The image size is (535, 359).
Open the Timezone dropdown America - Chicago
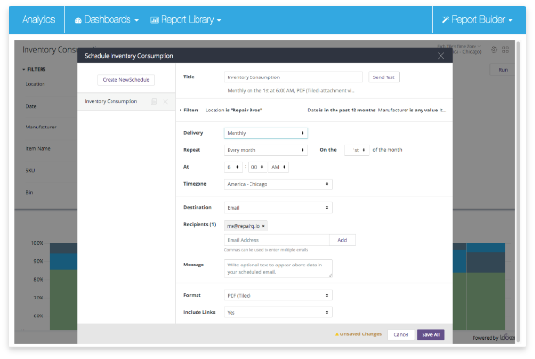pos(278,184)
